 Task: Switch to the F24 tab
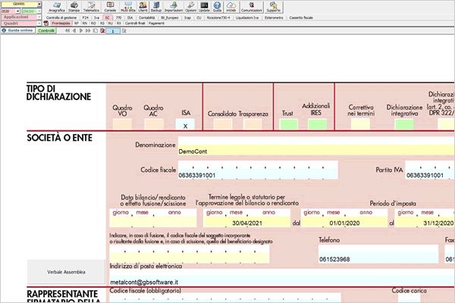[85, 17]
